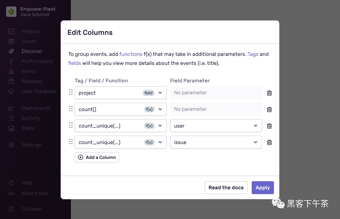This screenshot has height=219, width=340.
Task: Click the Settings gear icon in sidebar
Action: 11,145
